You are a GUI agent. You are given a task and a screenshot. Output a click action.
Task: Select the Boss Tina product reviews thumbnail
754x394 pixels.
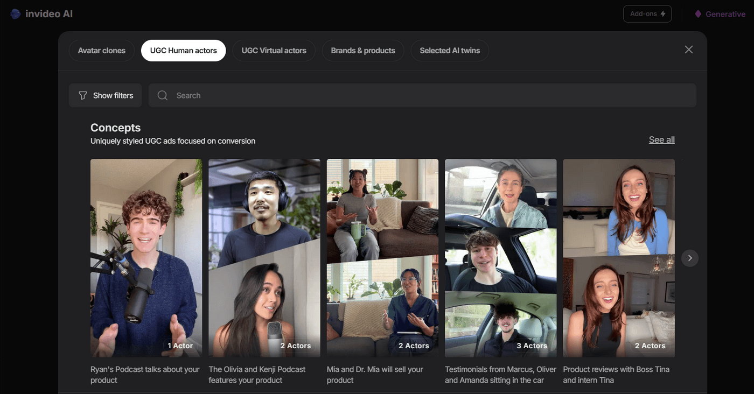tap(619, 258)
